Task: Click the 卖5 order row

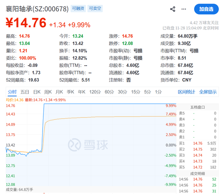Action: (197, 113)
